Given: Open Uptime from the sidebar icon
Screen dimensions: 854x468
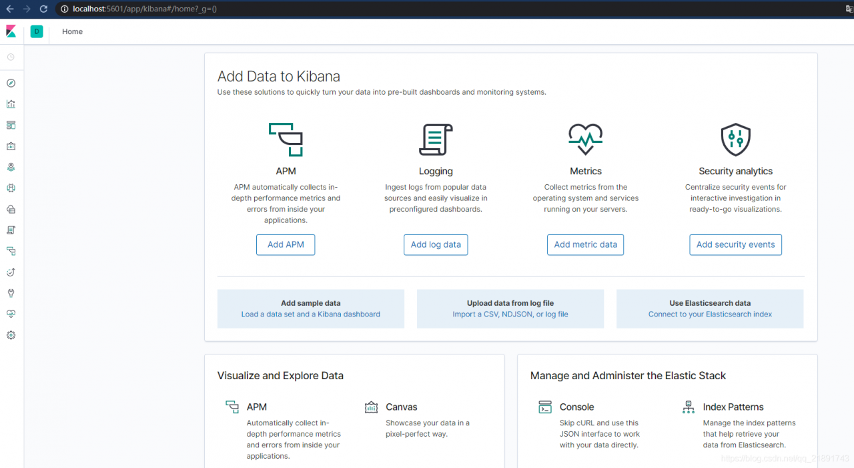Looking at the screenshot, I should pos(11,272).
